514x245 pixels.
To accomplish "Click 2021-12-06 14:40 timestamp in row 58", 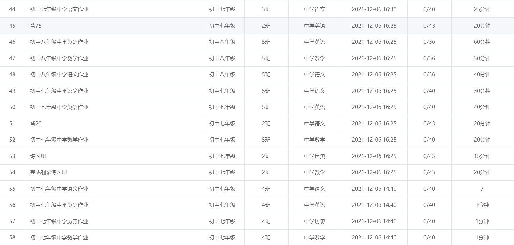I will coord(374,238).
